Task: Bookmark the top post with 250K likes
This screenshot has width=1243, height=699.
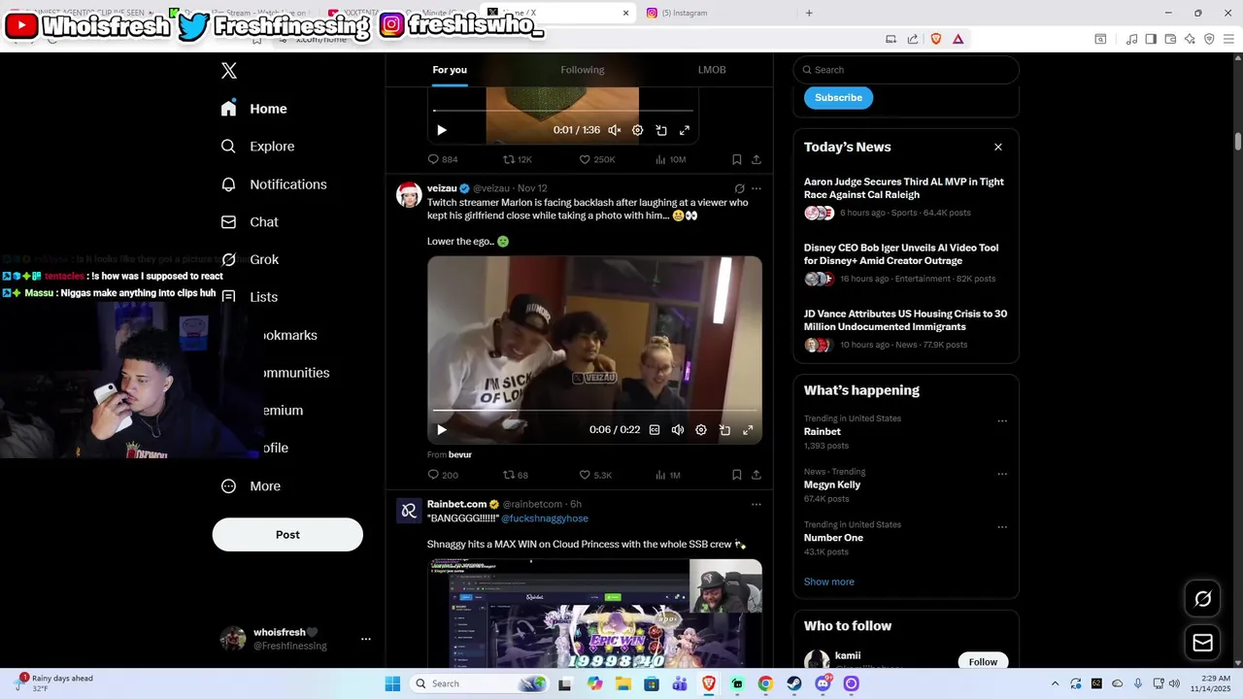Action: (737, 159)
